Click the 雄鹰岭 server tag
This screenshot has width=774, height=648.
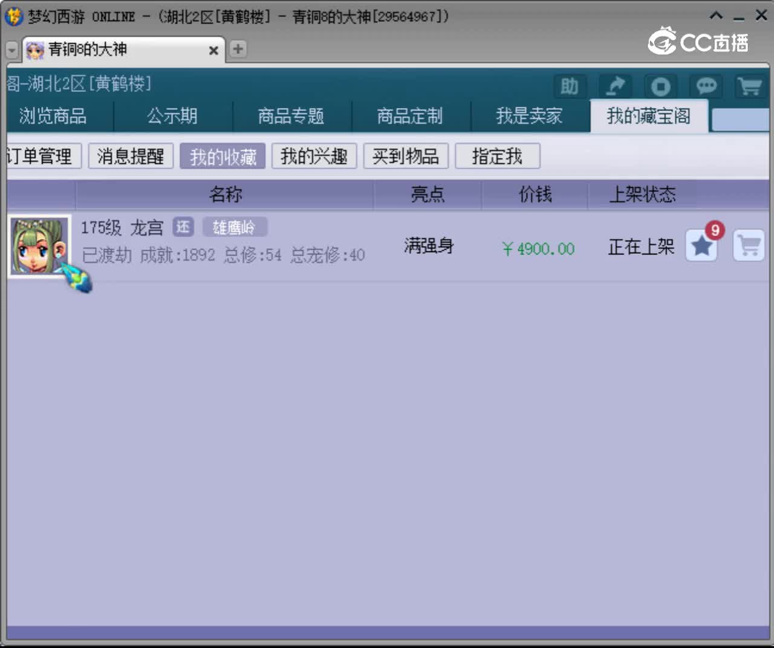click(x=234, y=227)
